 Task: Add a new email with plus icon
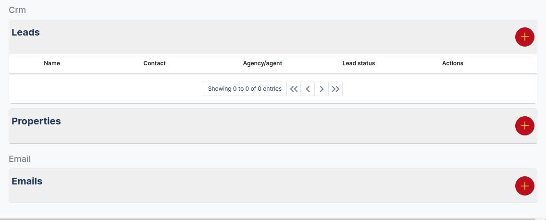pyautogui.click(x=524, y=186)
